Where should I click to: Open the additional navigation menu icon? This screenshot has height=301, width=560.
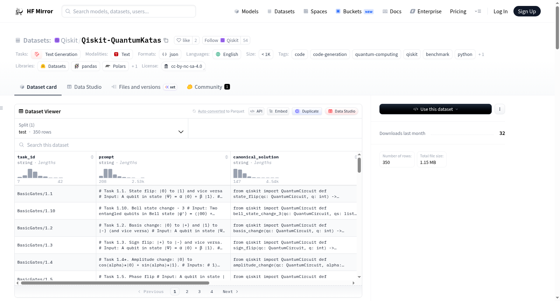click(478, 11)
